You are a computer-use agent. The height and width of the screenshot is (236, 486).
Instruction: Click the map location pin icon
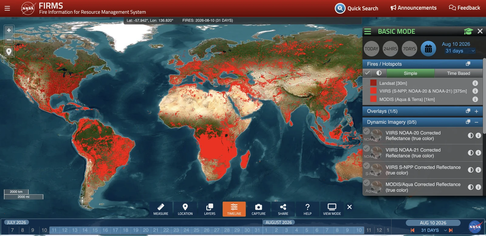click(x=9, y=52)
